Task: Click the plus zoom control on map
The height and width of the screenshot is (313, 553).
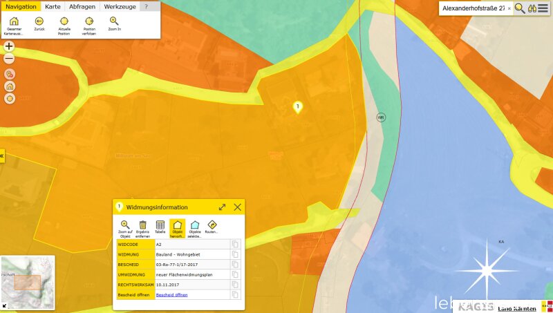Action: click(x=9, y=46)
